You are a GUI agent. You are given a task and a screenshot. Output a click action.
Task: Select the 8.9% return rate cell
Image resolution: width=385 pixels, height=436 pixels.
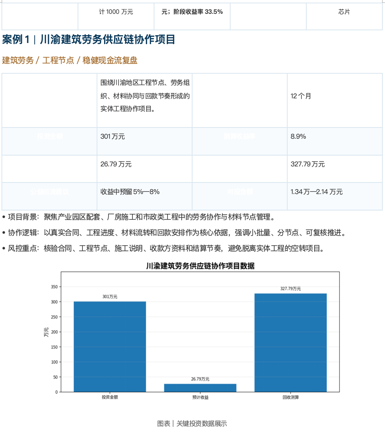pos(335,142)
